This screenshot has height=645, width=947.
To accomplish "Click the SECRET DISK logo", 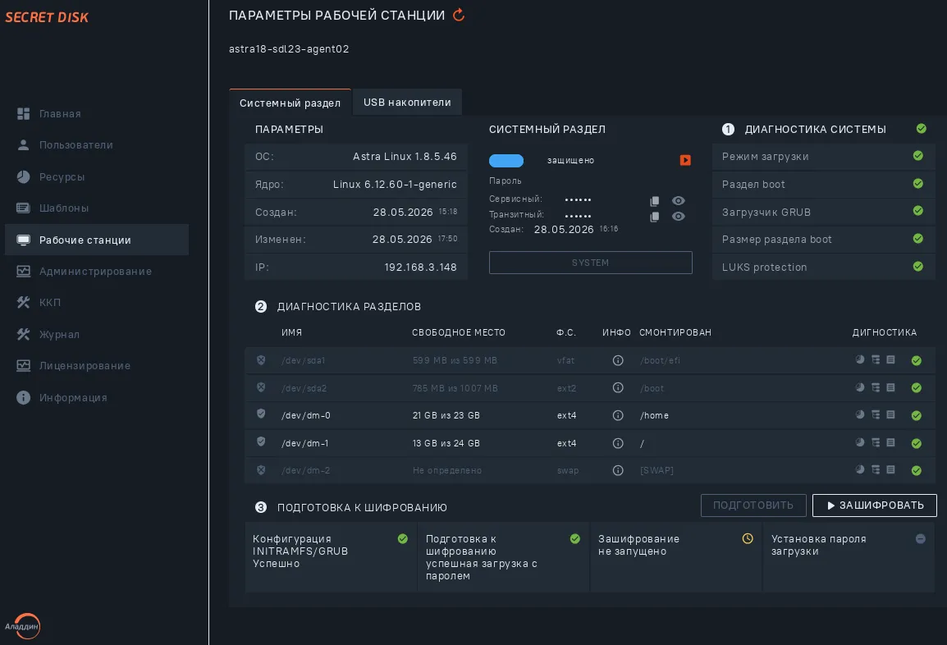I will click(47, 17).
